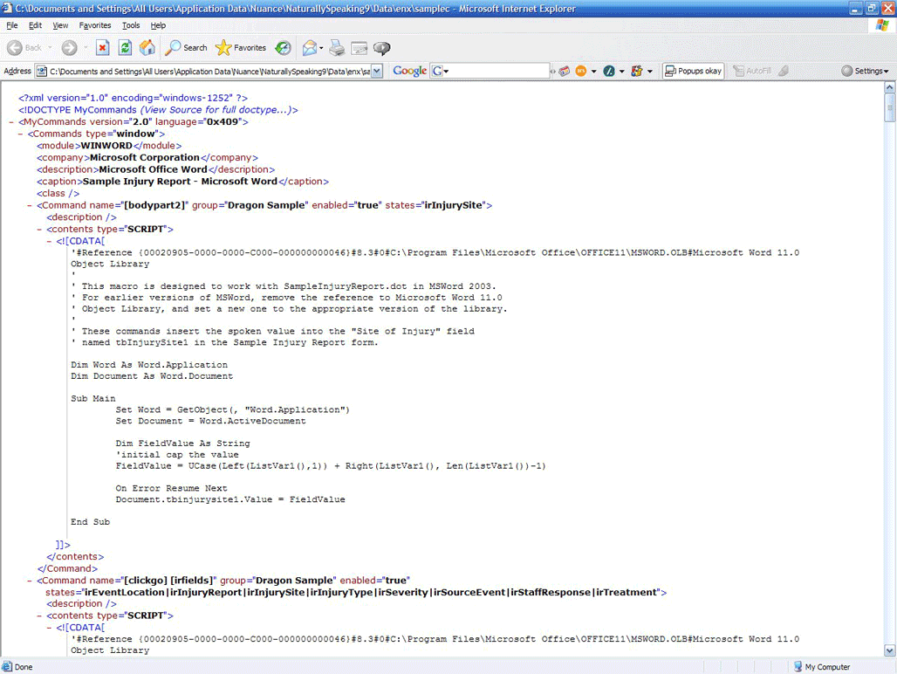
Task: Print the current document
Action: tap(336, 48)
